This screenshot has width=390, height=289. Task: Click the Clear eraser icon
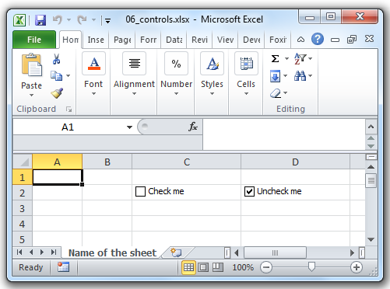276,93
